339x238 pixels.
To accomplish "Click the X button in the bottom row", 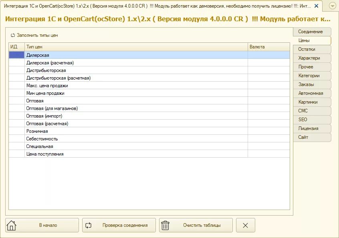I will (245, 225).
